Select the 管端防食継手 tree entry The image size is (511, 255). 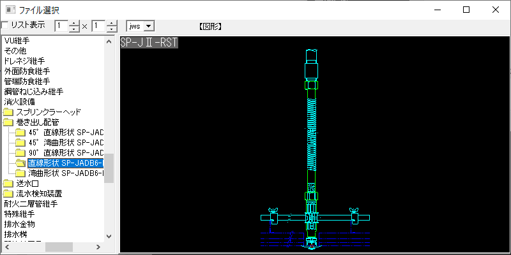tap(27, 82)
